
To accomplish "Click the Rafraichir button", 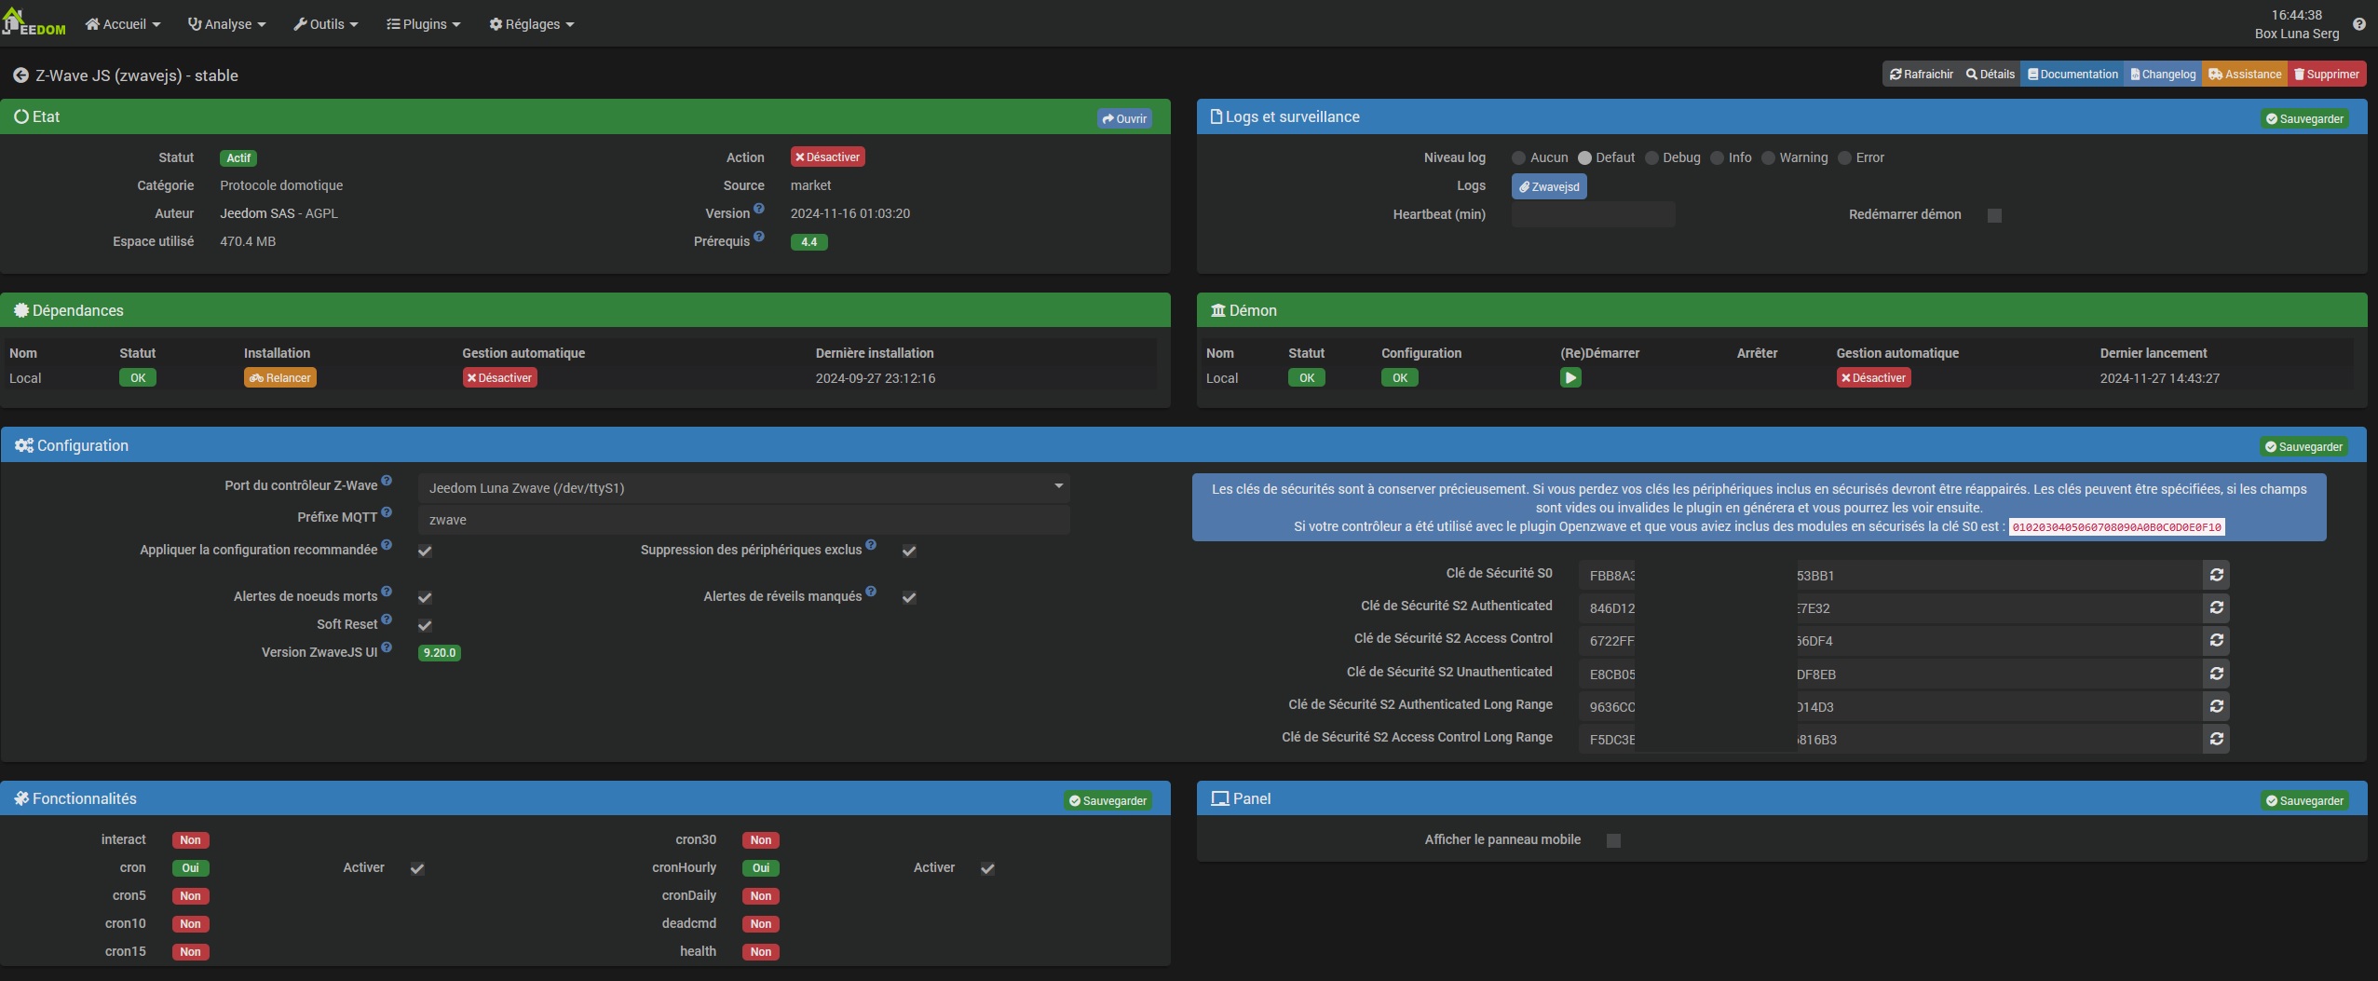I will pos(1922,75).
